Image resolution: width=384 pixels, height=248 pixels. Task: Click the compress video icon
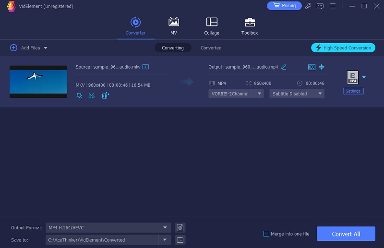coord(322,67)
